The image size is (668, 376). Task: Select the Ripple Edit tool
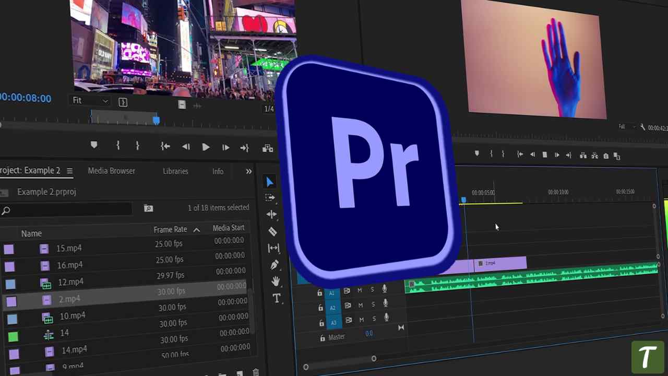pos(271,214)
